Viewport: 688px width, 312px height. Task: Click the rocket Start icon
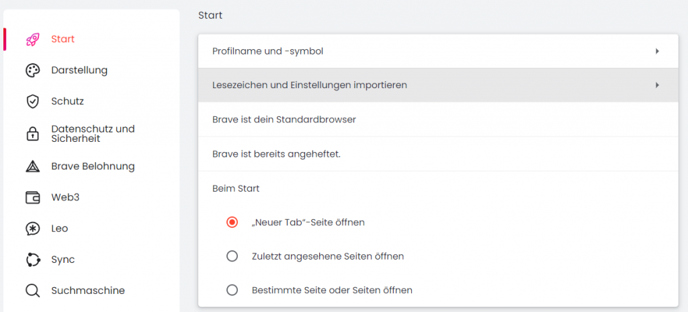[32, 40]
